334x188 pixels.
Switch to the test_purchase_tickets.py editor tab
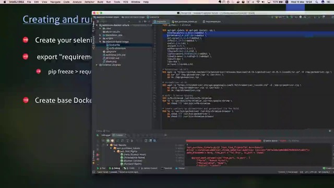tap(184, 21)
